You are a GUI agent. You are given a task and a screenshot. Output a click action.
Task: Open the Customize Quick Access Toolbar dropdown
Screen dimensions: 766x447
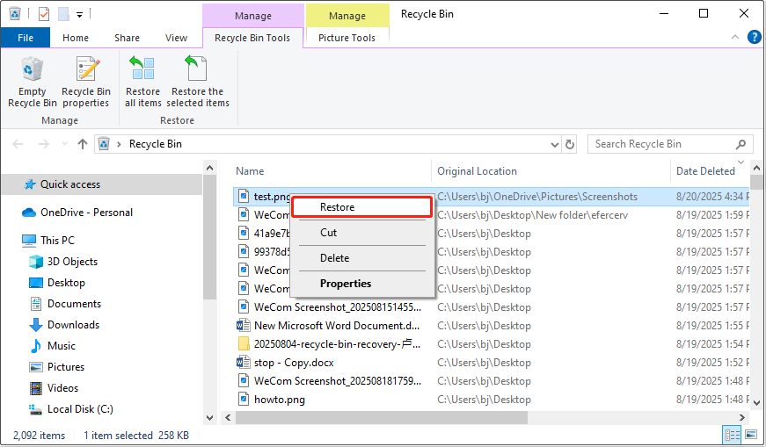79,15
